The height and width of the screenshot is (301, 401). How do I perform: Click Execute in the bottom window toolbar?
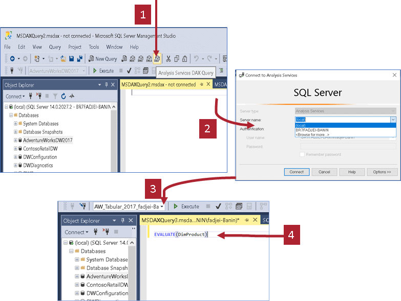[x=186, y=206]
